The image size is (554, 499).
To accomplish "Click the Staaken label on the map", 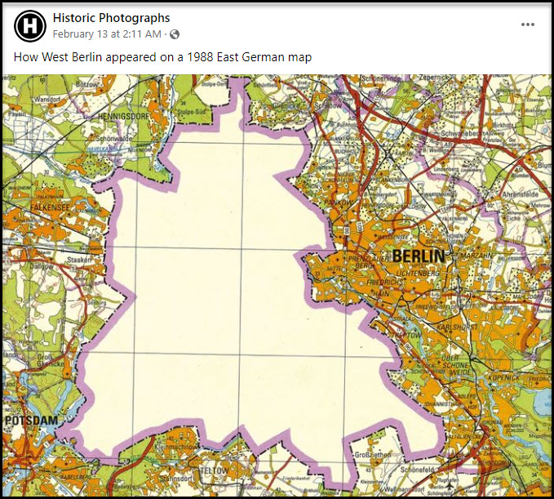I will 79,259.
